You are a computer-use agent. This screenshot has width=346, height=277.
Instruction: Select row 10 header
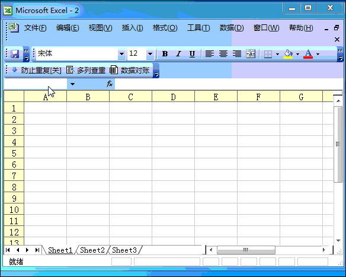point(14,209)
